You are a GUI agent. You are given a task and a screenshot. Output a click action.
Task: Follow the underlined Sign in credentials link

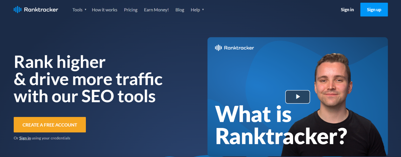[x=25, y=138]
